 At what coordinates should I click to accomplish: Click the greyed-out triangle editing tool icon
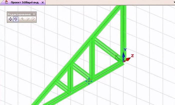tap(28, 19)
